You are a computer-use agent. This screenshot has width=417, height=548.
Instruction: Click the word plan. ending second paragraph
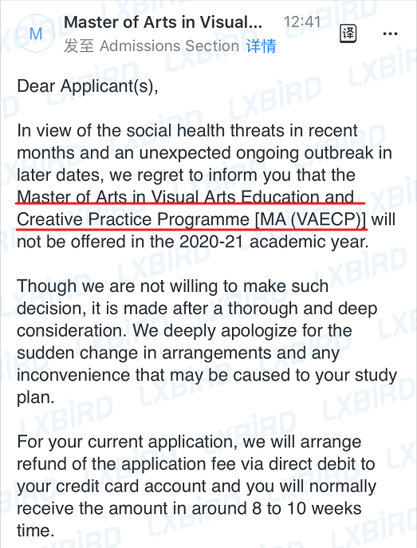click(36, 398)
